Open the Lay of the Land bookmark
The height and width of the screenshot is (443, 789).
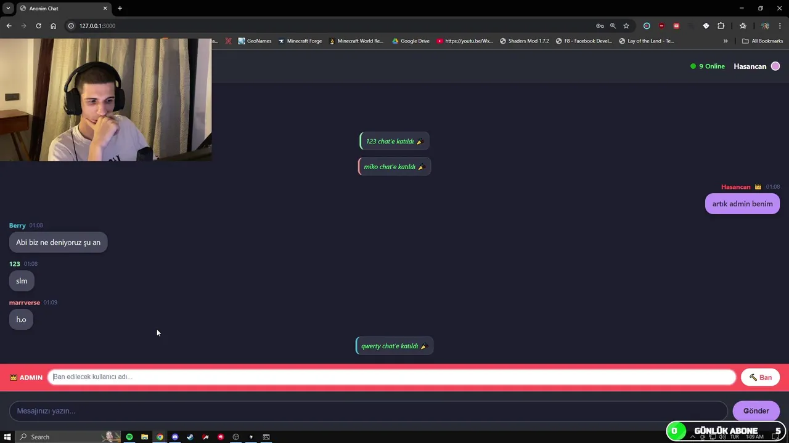point(647,41)
